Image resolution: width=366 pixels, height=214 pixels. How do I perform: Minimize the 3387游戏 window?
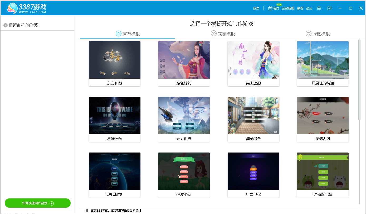click(340, 8)
